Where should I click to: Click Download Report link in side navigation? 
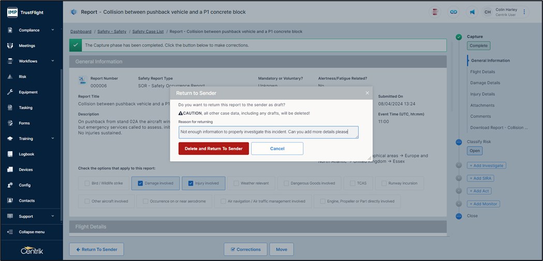click(498, 127)
